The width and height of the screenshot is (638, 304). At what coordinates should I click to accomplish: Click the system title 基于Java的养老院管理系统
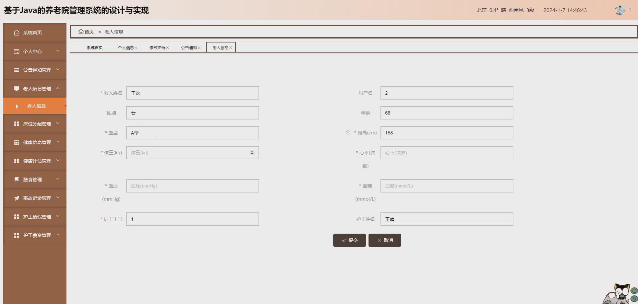(x=76, y=10)
